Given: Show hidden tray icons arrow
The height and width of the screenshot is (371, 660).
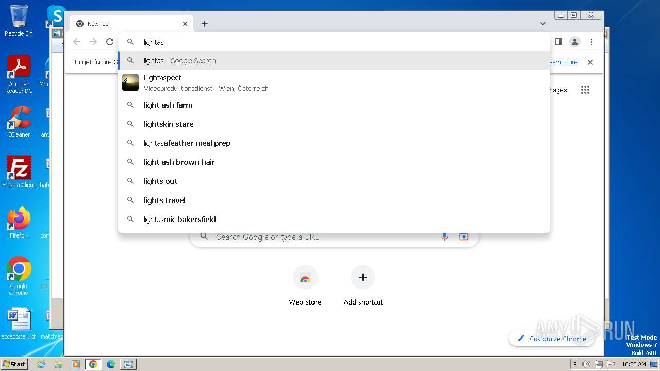Looking at the screenshot, I should click(575, 364).
